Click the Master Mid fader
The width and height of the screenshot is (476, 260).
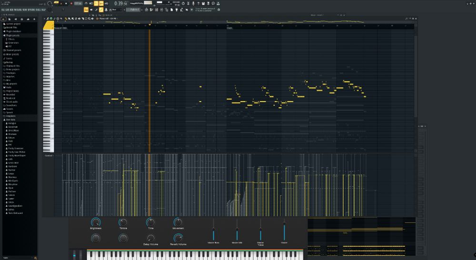pos(237,230)
